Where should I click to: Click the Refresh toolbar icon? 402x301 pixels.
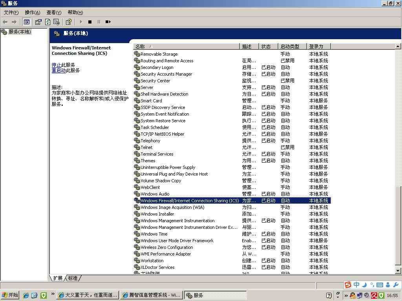pyautogui.click(x=48, y=22)
